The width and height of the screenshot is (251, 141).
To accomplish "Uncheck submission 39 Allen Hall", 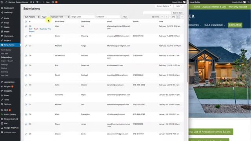I will coord(26,26).
